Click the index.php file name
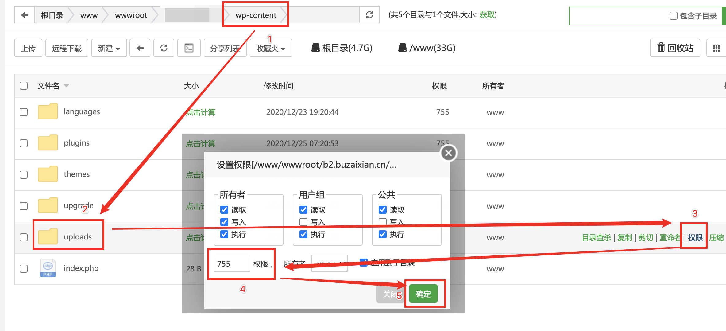Viewport: 726px width, 331px height. tap(81, 268)
